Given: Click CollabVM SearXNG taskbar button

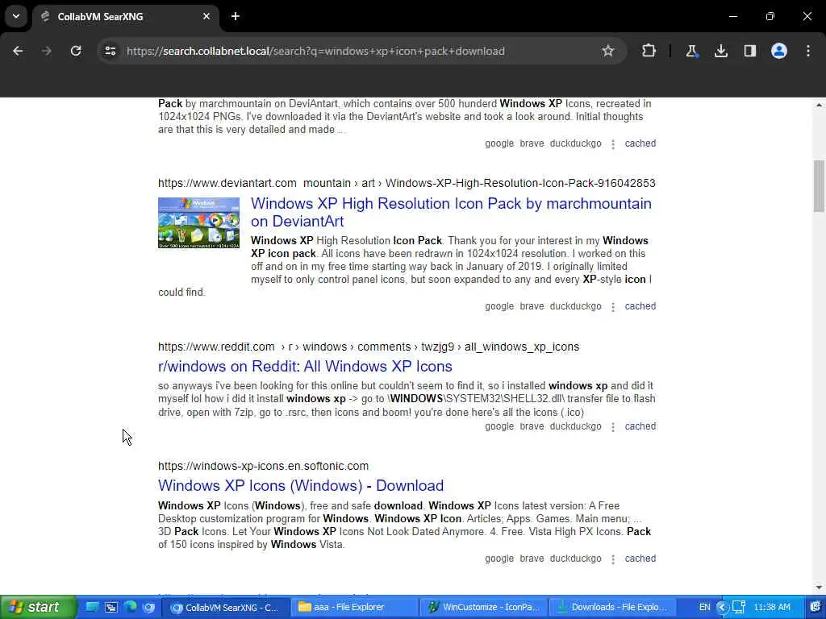Looking at the screenshot, I should tap(227, 608).
